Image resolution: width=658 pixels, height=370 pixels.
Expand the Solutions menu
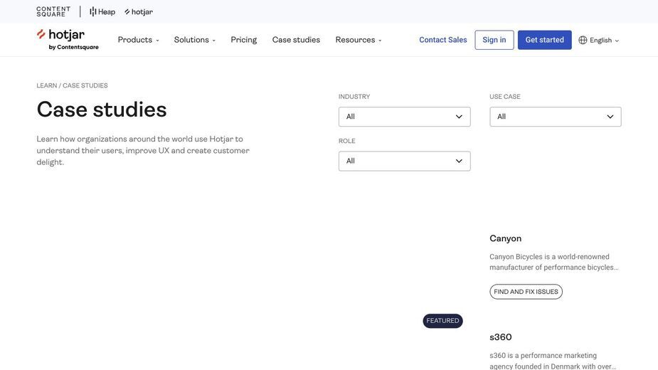coord(195,40)
